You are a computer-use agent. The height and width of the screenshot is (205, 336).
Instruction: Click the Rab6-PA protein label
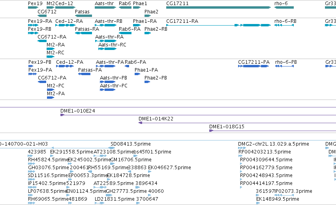point(135,62)
